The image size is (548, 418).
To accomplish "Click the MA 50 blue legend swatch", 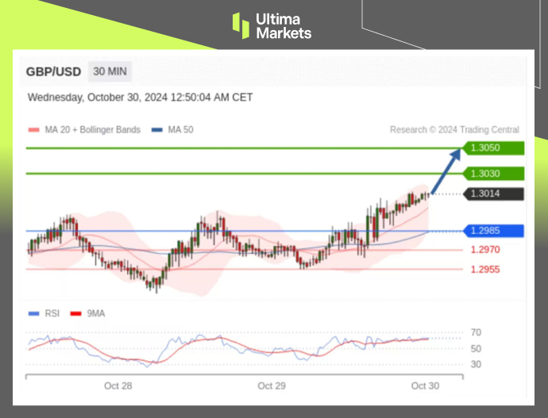I will (x=157, y=130).
